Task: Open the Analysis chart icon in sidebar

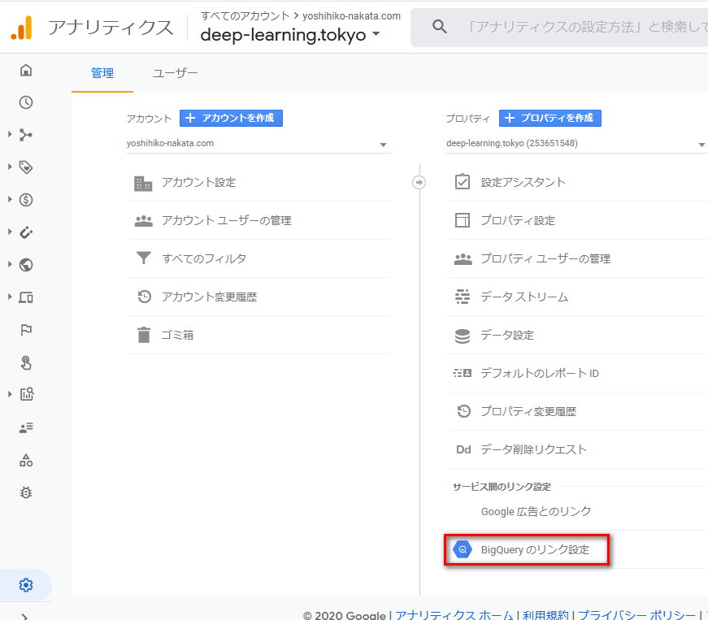Action: pyautogui.click(x=27, y=394)
